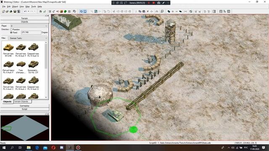Click the Paste toolbar icon
The height and width of the screenshot is (151, 269).
click(144, 11)
